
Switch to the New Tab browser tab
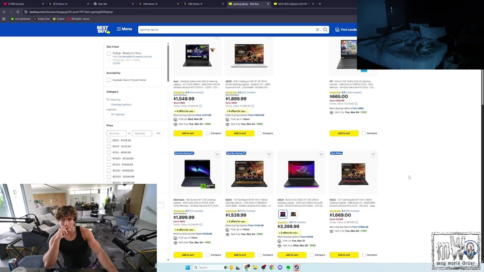pos(113,4)
